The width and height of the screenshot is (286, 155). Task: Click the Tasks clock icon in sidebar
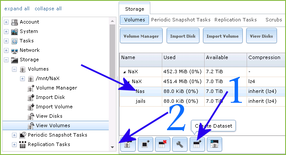tap(15, 41)
